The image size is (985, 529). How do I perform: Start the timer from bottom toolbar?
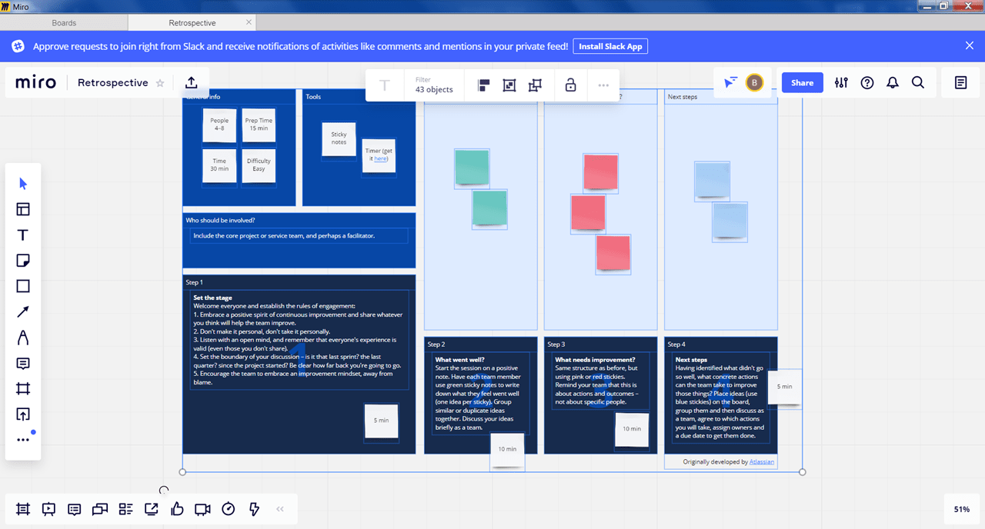click(229, 508)
